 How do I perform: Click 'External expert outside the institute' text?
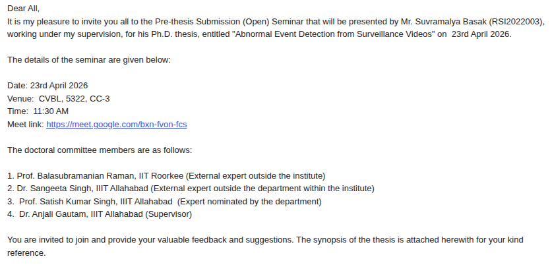point(255,175)
